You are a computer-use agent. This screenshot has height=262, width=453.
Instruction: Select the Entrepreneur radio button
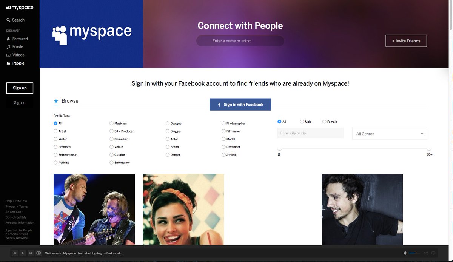coord(55,155)
